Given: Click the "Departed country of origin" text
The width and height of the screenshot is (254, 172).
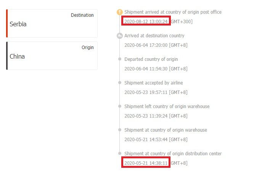Looking at the screenshot, I should point(151,59).
